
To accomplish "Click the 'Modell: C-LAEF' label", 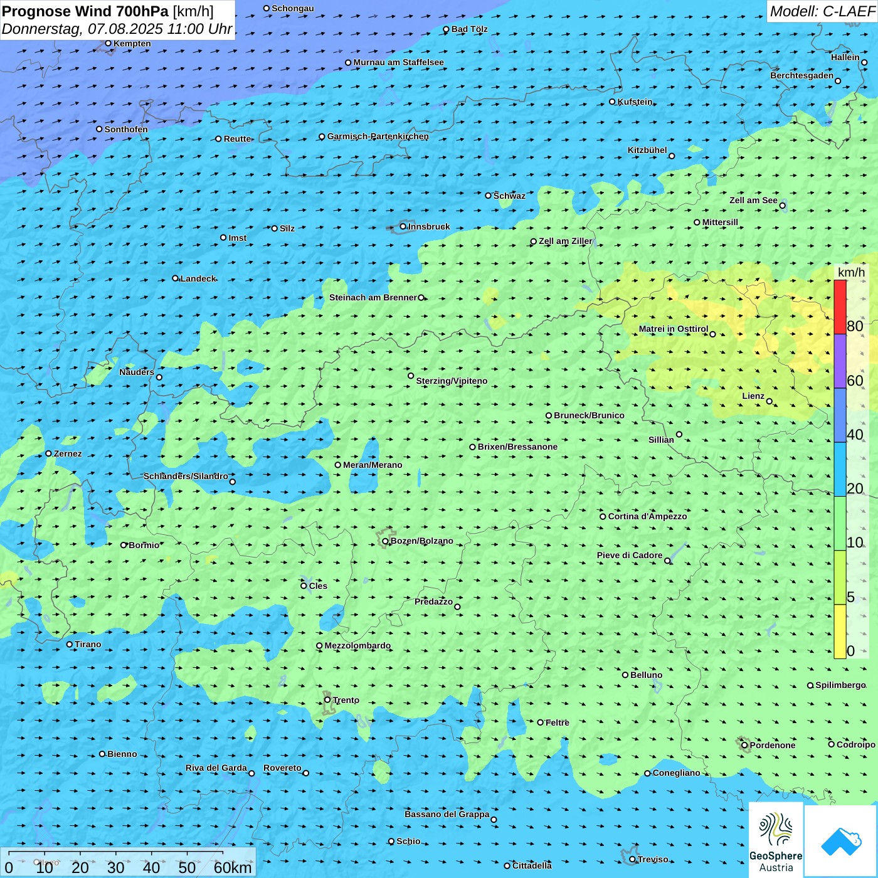I will tap(822, 11).
